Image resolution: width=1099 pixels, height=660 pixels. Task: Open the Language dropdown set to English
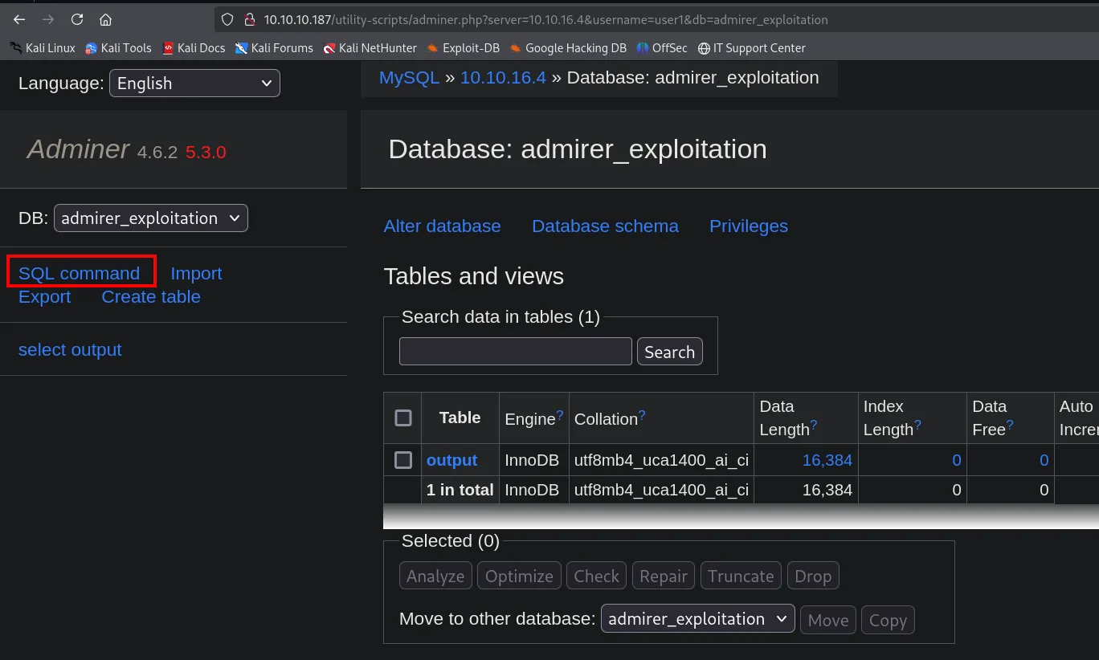tap(194, 84)
